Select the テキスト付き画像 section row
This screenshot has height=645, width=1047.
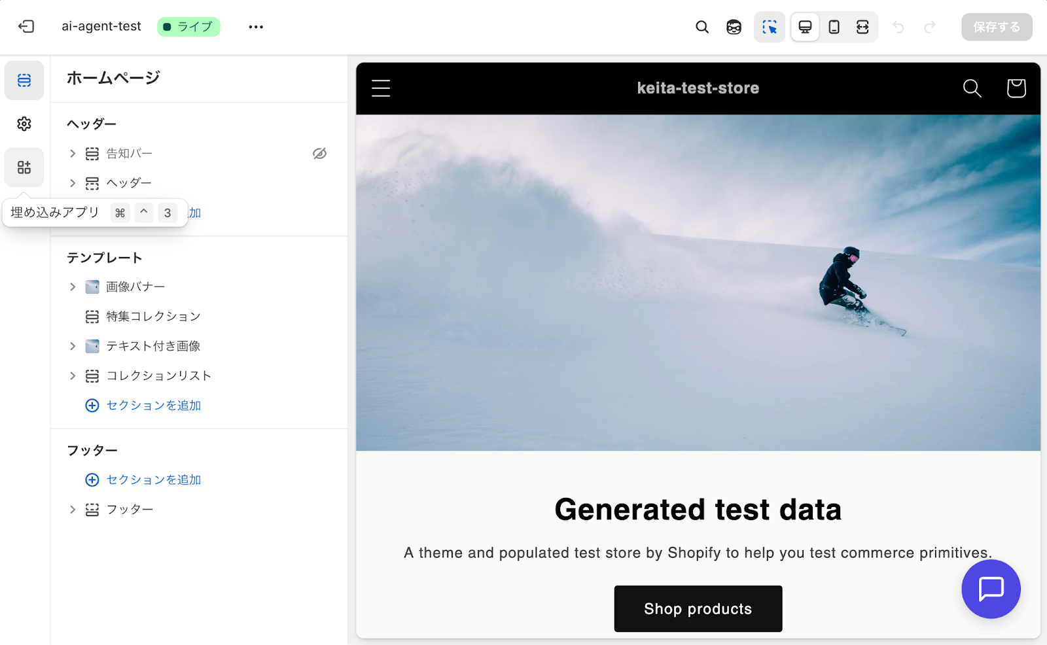click(x=198, y=346)
